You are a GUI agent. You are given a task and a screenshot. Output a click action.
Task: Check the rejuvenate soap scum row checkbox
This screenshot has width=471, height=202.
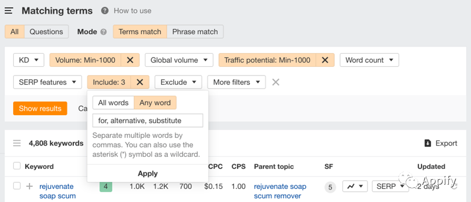(17, 186)
